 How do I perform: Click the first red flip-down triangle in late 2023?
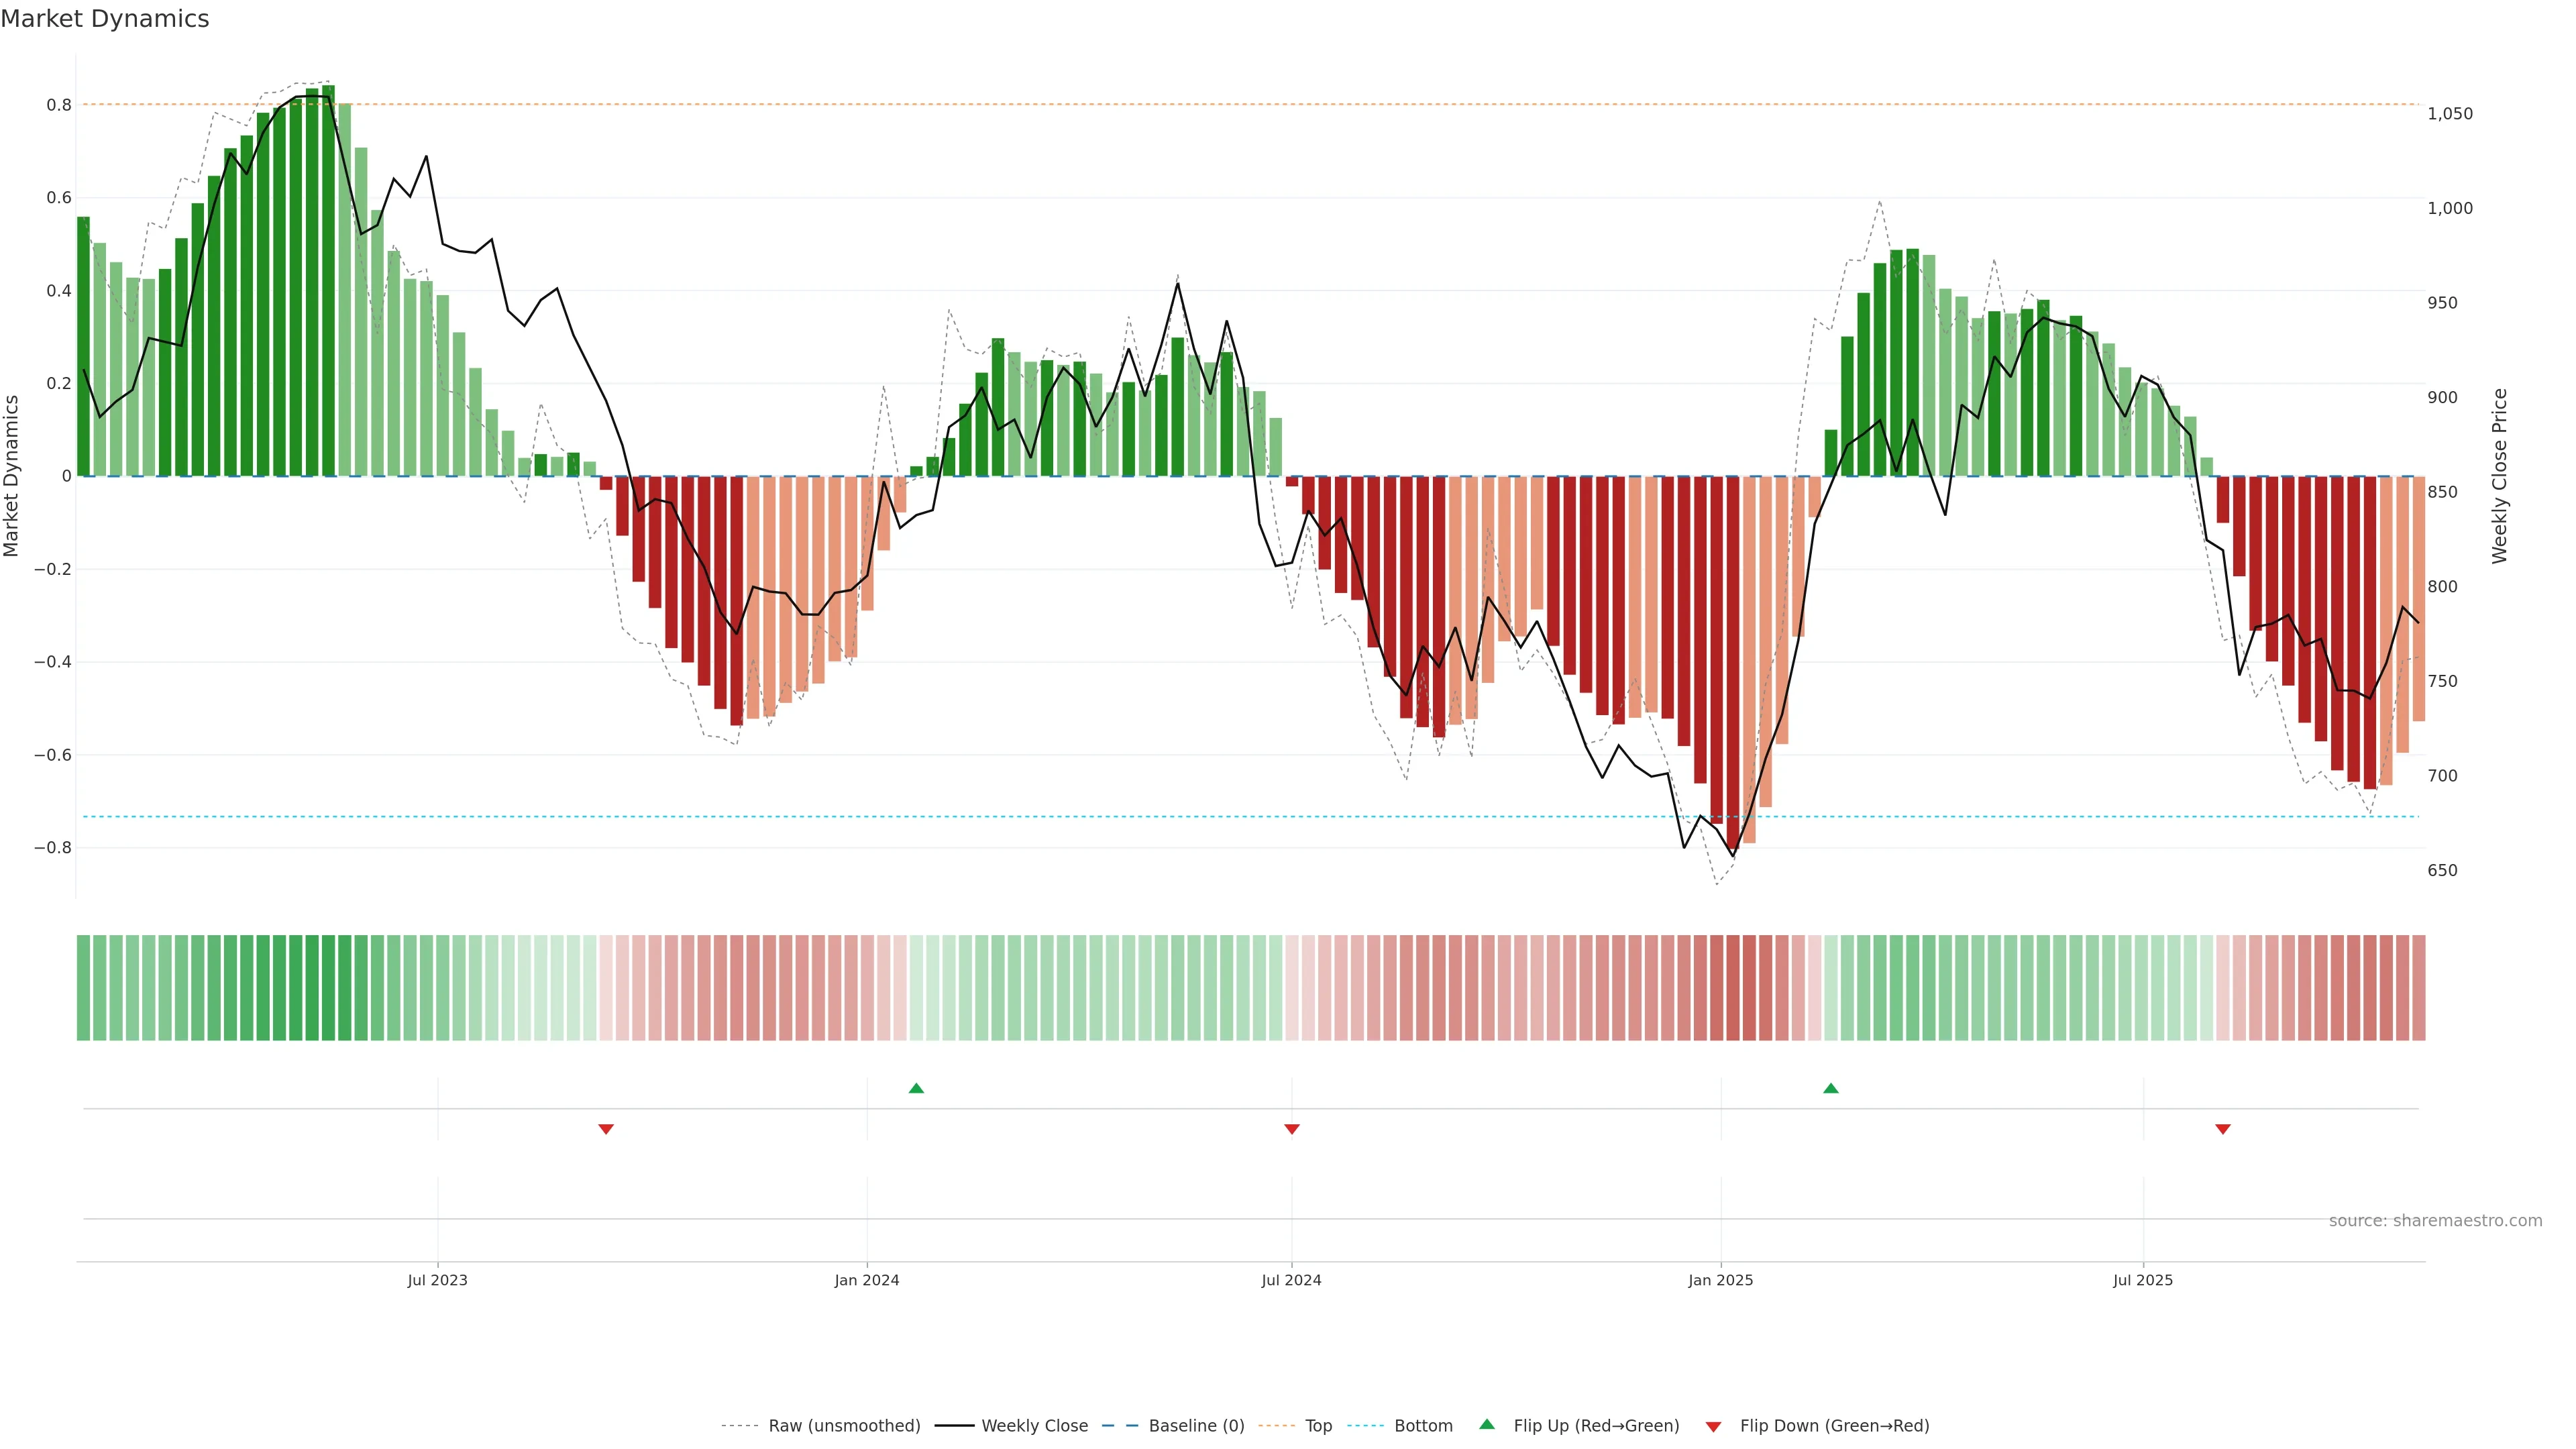tap(605, 1129)
